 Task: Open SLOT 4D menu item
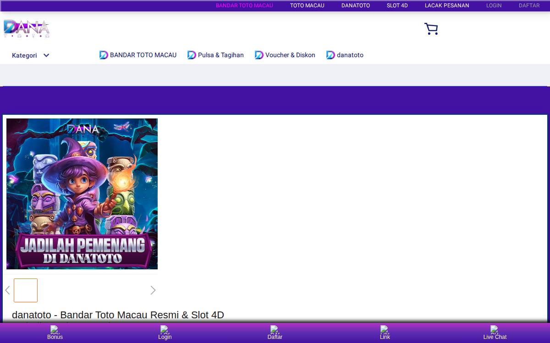click(397, 5)
